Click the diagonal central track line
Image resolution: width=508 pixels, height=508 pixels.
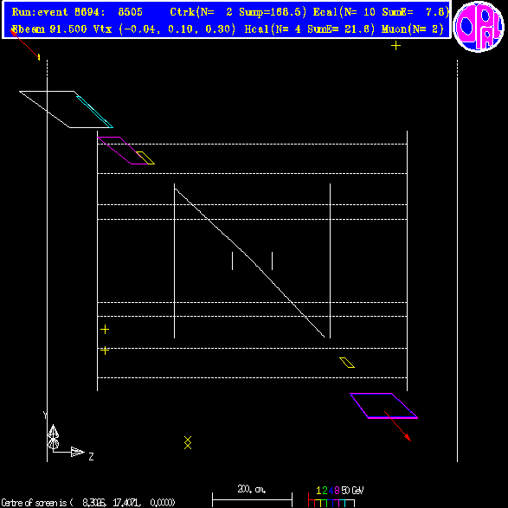(249, 263)
